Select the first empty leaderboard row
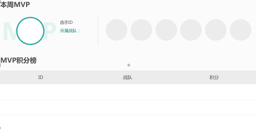 point(128,92)
